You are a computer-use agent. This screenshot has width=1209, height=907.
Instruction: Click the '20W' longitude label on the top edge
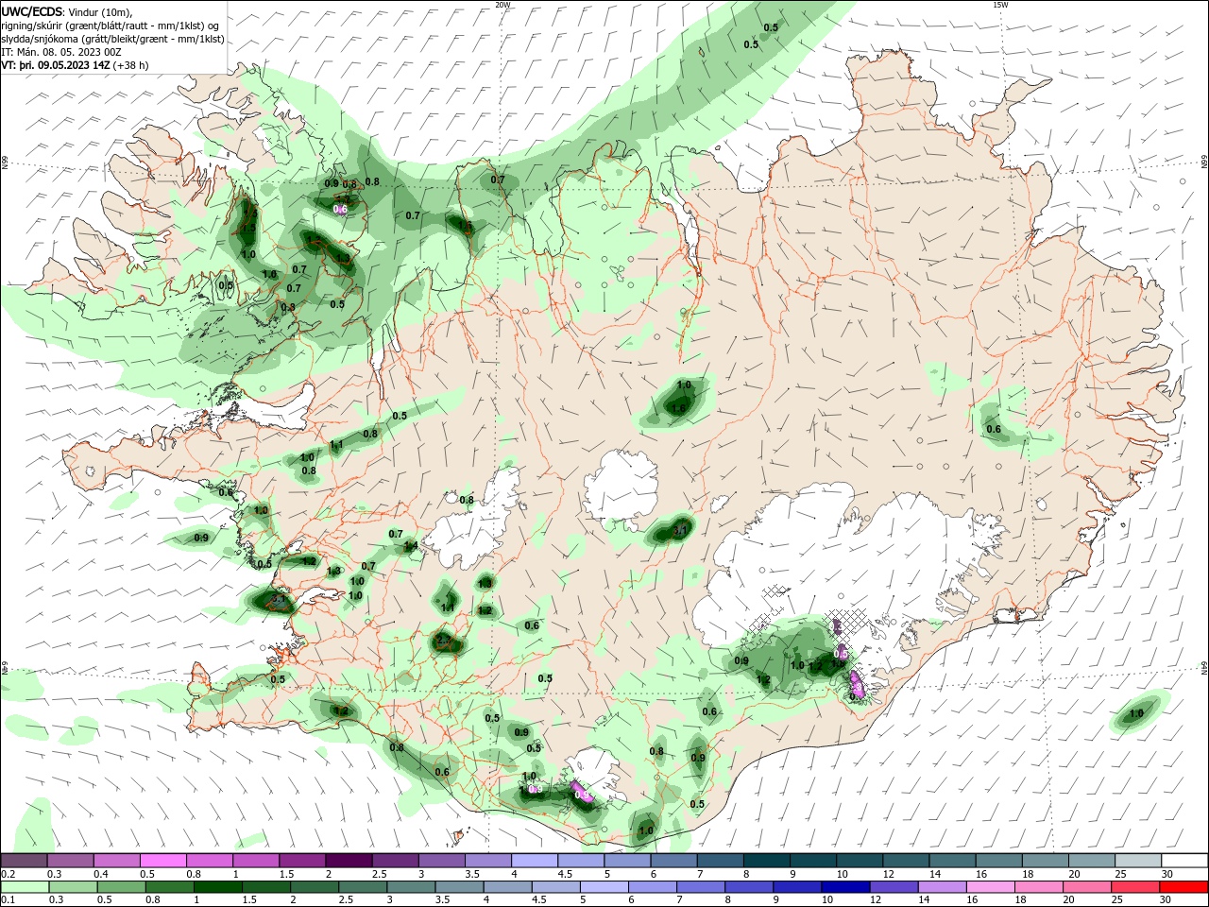[502, 5]
